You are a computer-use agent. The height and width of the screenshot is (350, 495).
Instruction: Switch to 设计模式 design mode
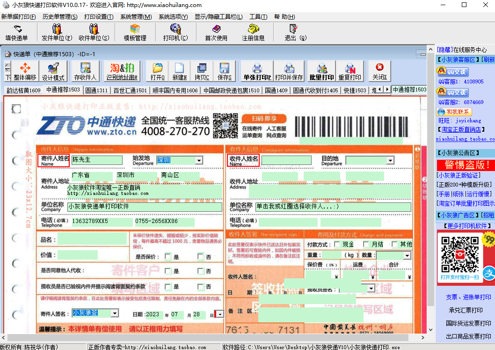point(53,72)
